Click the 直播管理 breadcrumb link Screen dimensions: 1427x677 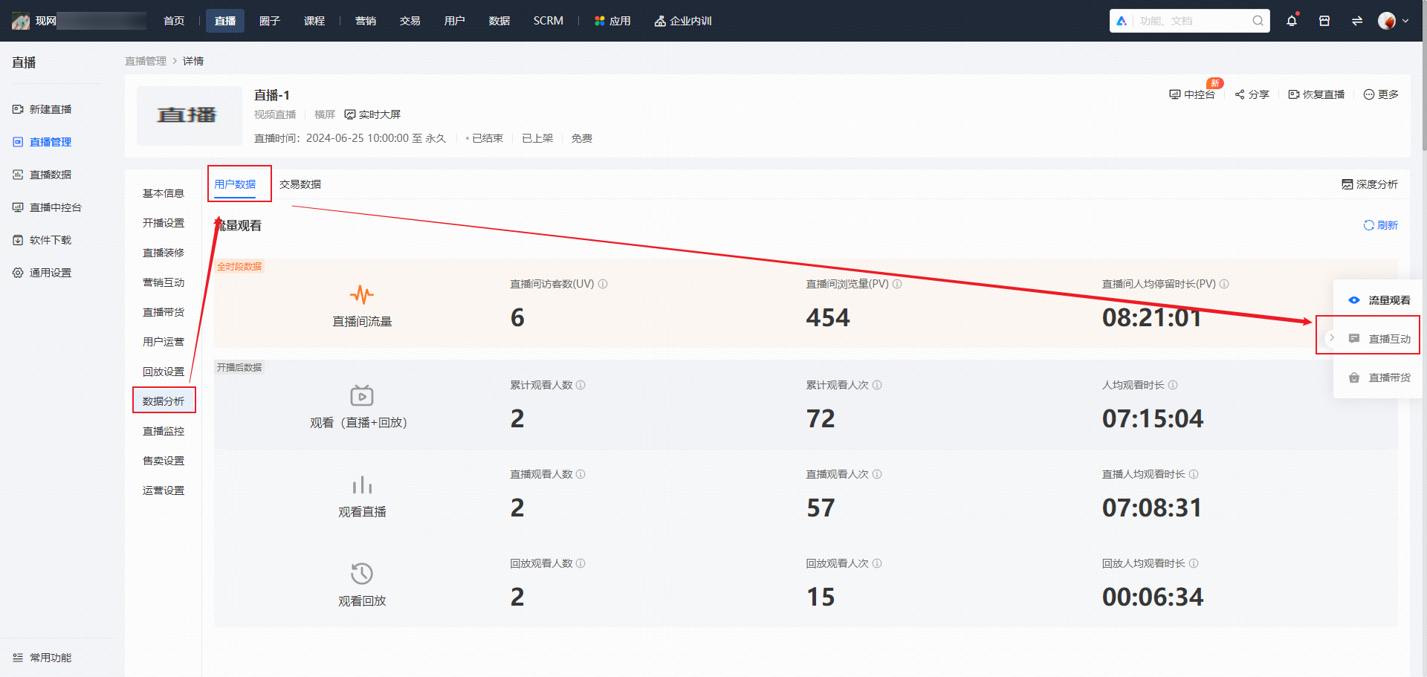146,61
